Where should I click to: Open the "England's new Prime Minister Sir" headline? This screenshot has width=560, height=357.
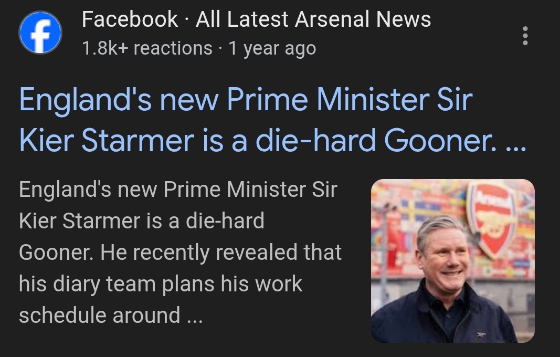(246, 100)
